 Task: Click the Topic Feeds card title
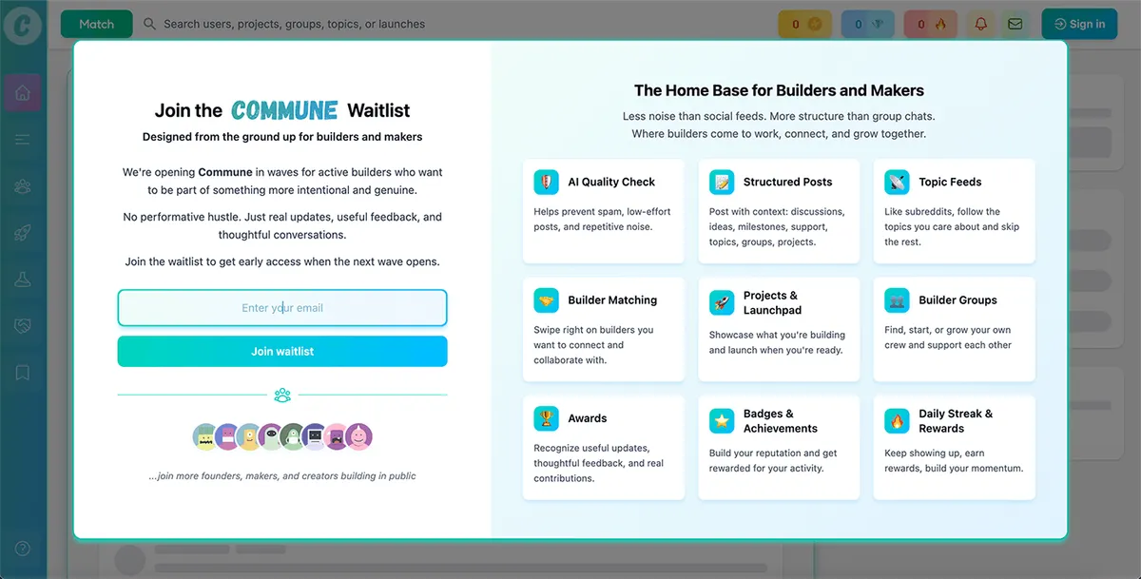[950, 182]
